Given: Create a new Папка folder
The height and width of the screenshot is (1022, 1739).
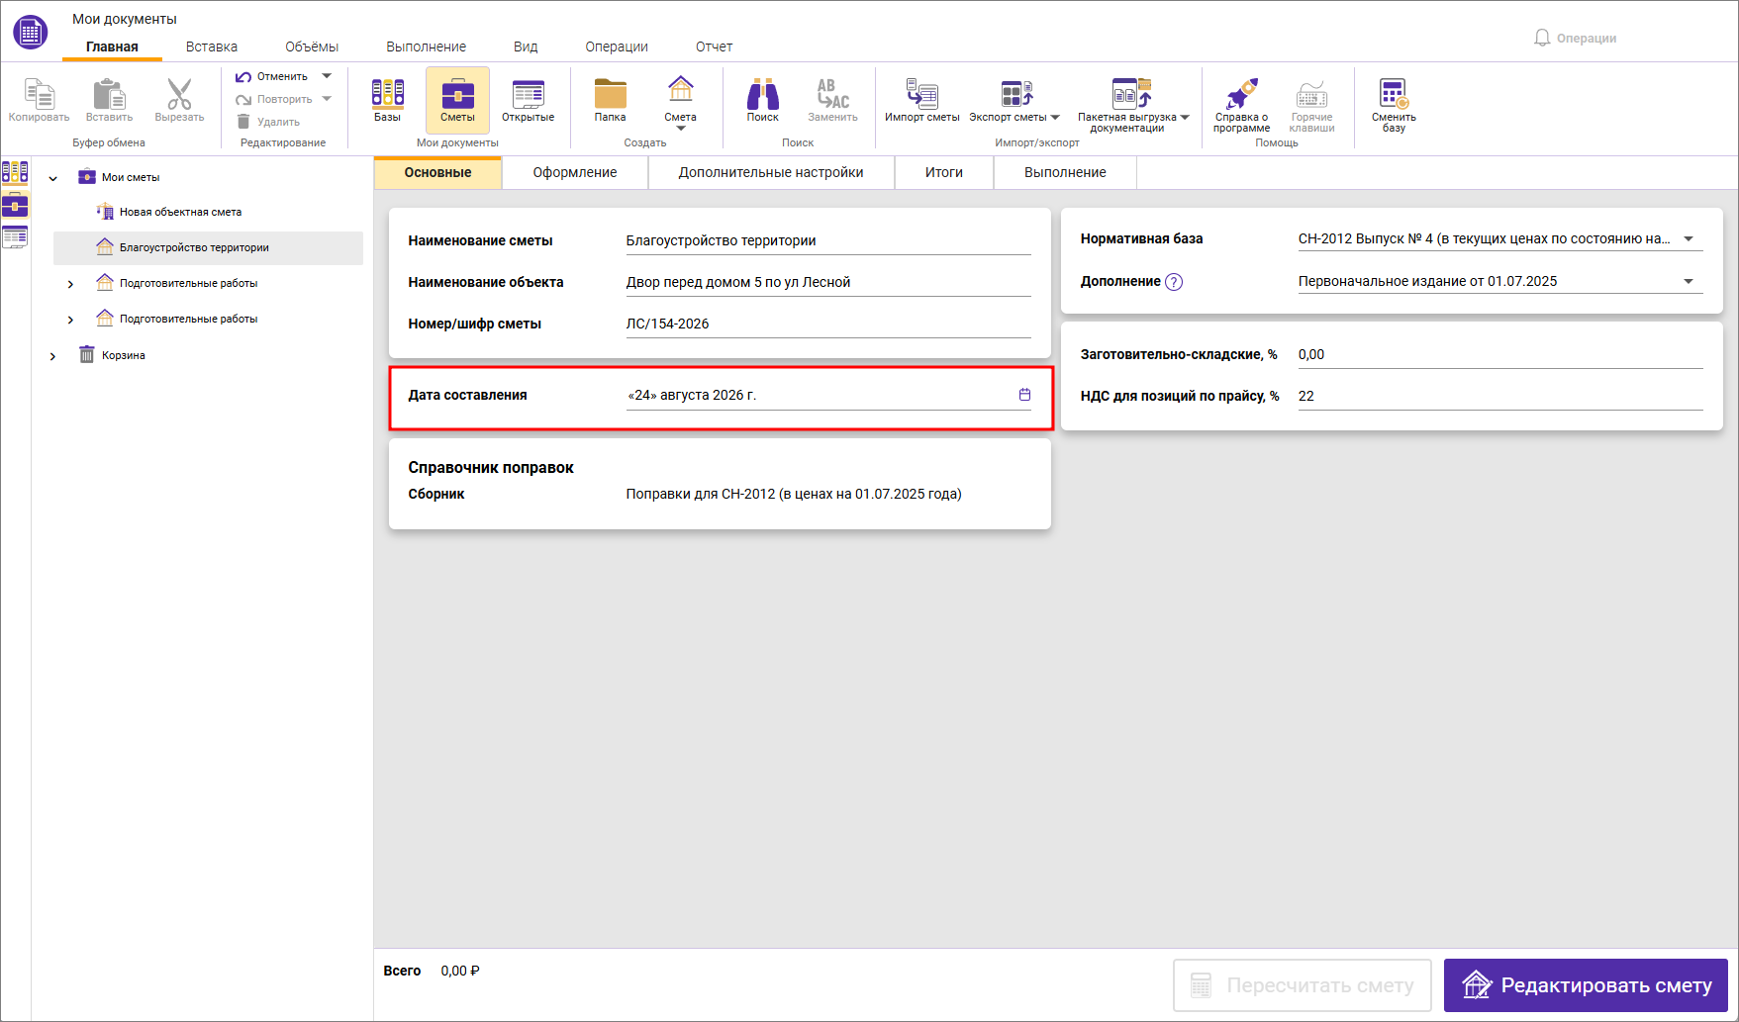Looking at the screenshot, I should pos(610,100).
